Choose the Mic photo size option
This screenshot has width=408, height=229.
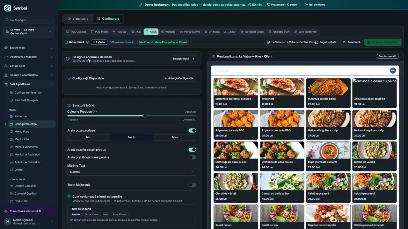88,137
